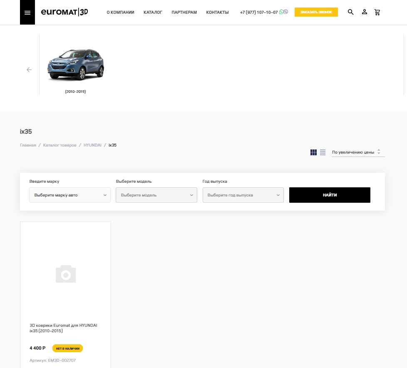407x368 pixels.
Task: Open the Выберите марку авто dropdown
Action: pos(70,195)
